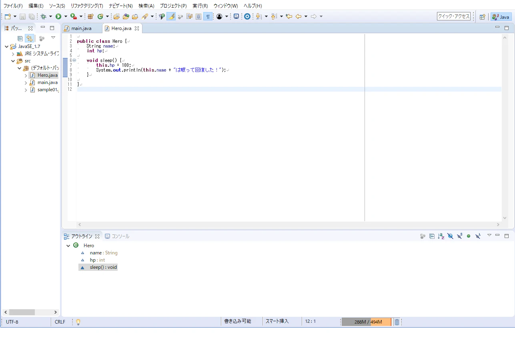Run the program with green play button
This screenshot has width=515, height=338.
point(58,16)
